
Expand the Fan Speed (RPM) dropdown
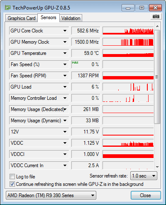65,76
